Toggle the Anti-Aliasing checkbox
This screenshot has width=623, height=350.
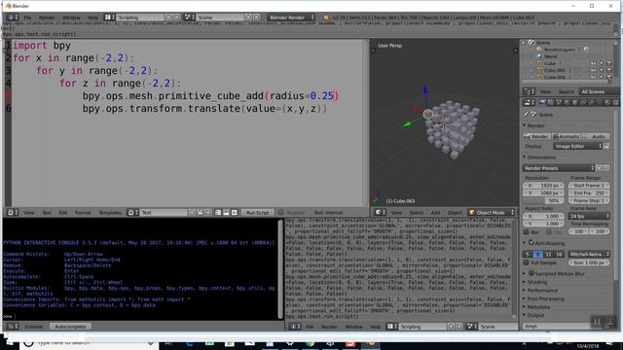tap(531, 242)
